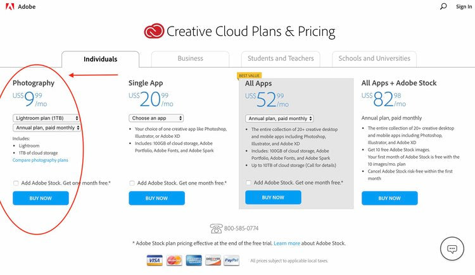
Task: Click the PayPal payment icon
Action: 231,260
